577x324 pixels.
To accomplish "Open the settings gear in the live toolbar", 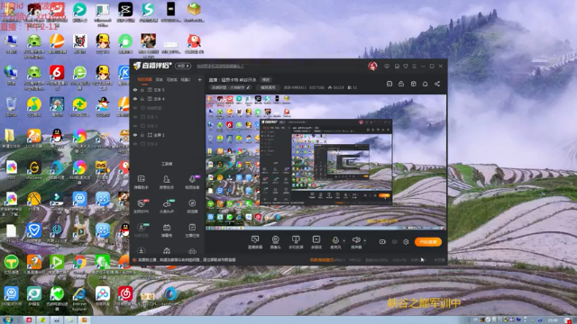I will (x=406, y=242).
